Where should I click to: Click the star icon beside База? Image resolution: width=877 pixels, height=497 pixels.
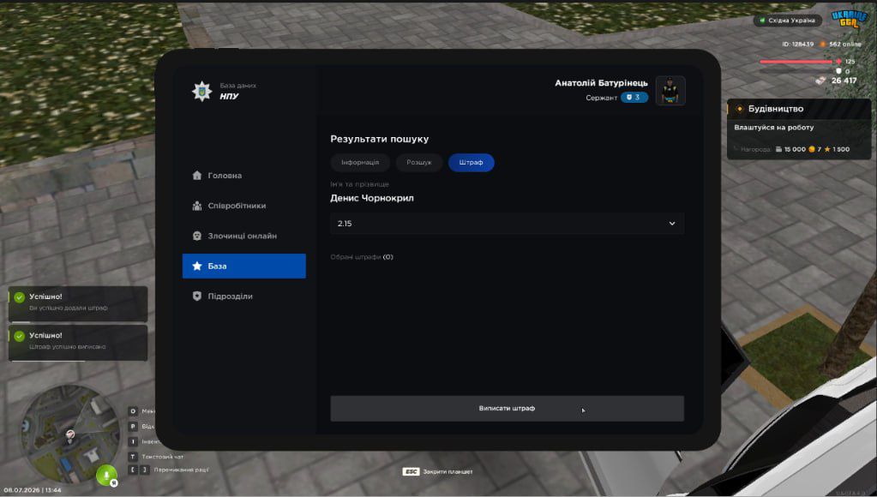[x=197, y=266]
